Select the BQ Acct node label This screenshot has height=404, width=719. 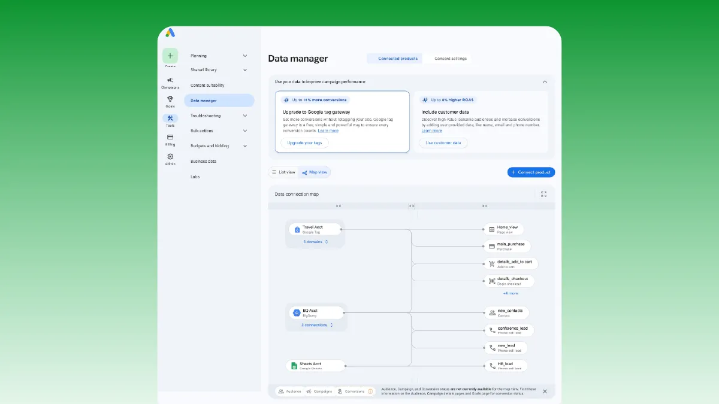point(310,311)
